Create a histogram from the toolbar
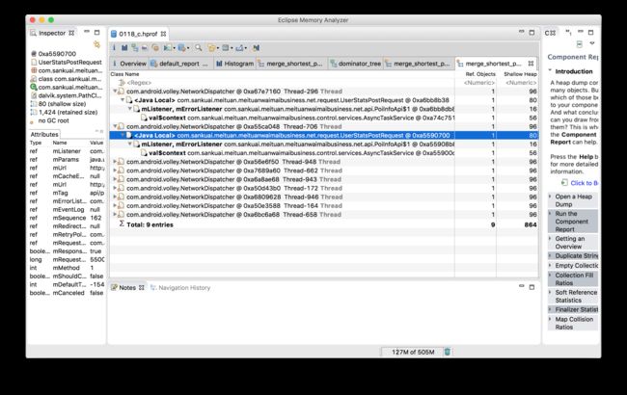This screenshot has height=395, width=627. (x=124, y=48)
